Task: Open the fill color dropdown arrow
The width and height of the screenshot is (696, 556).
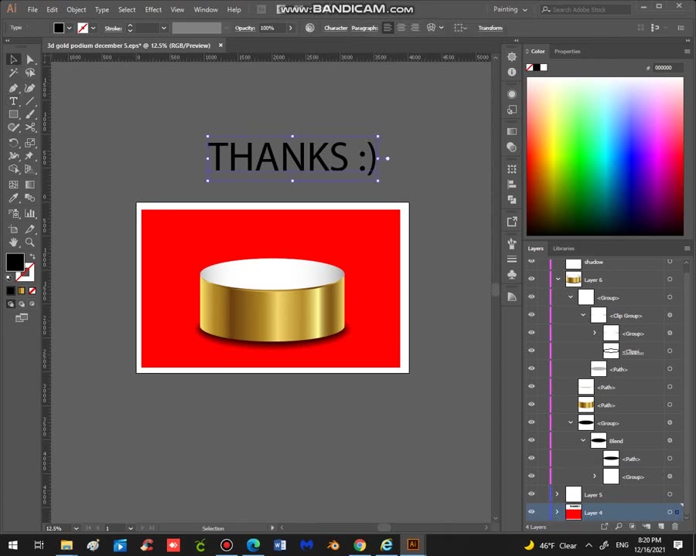Action: (x=70, y=28)
